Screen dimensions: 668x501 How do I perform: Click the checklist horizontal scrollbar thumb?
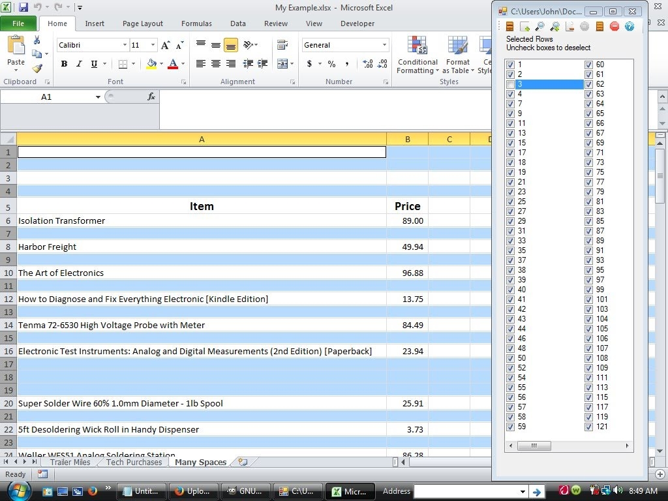(534, 446)
